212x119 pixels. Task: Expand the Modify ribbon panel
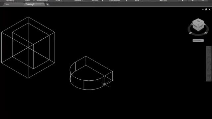[x=79, y=1]
